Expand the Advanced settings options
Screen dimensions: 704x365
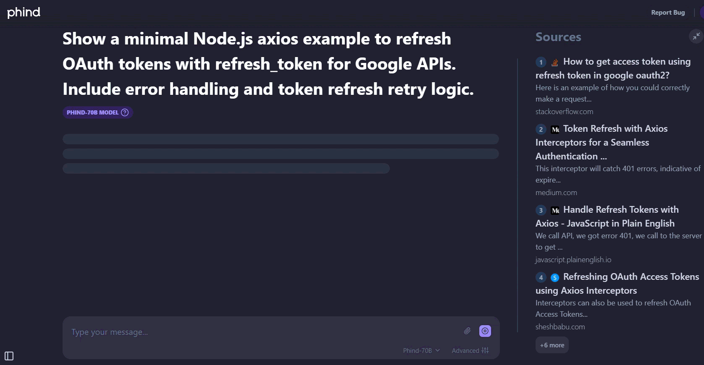[470, 350]
